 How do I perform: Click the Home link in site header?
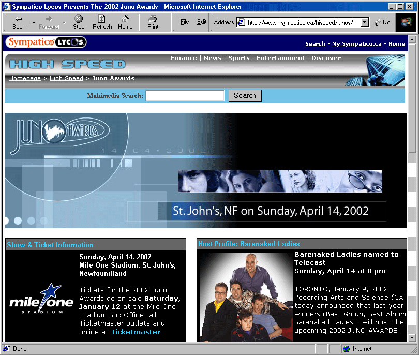(x=397, y=44)
